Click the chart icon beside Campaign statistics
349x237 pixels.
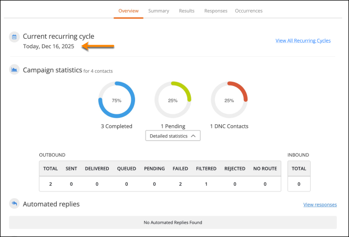(14, 70)
